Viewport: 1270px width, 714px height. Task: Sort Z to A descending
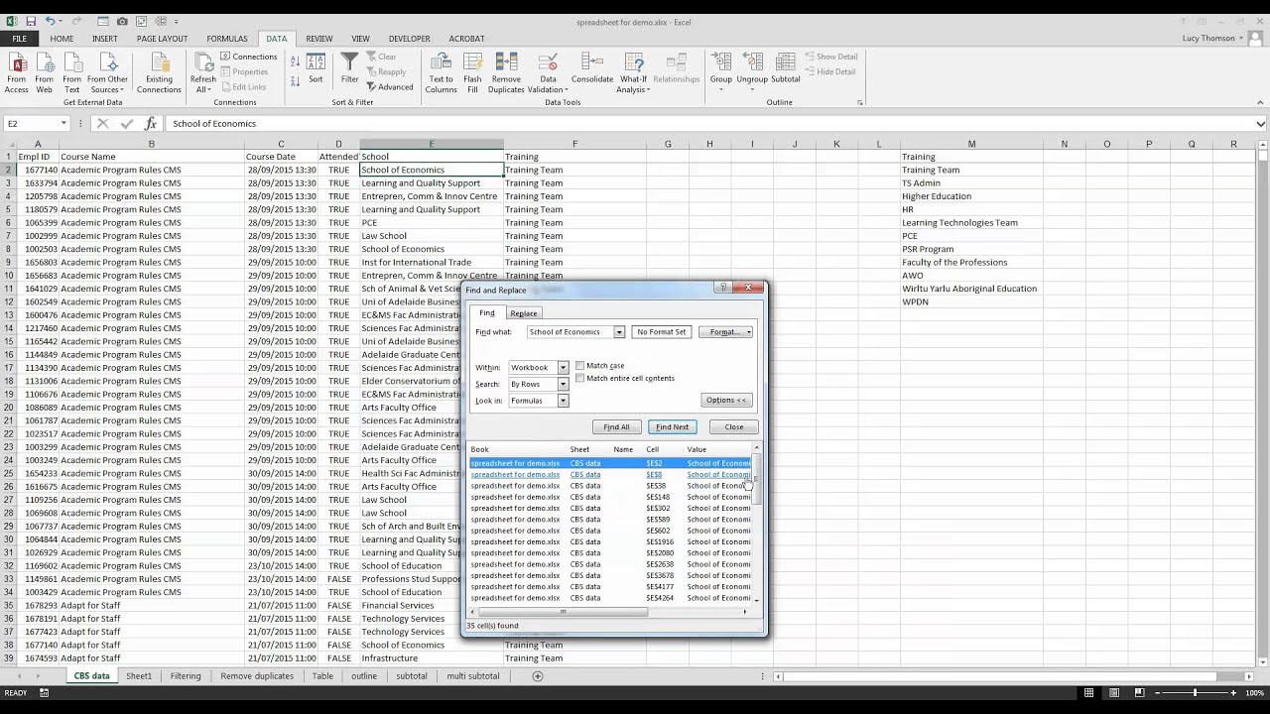click(x=295, y=82)
